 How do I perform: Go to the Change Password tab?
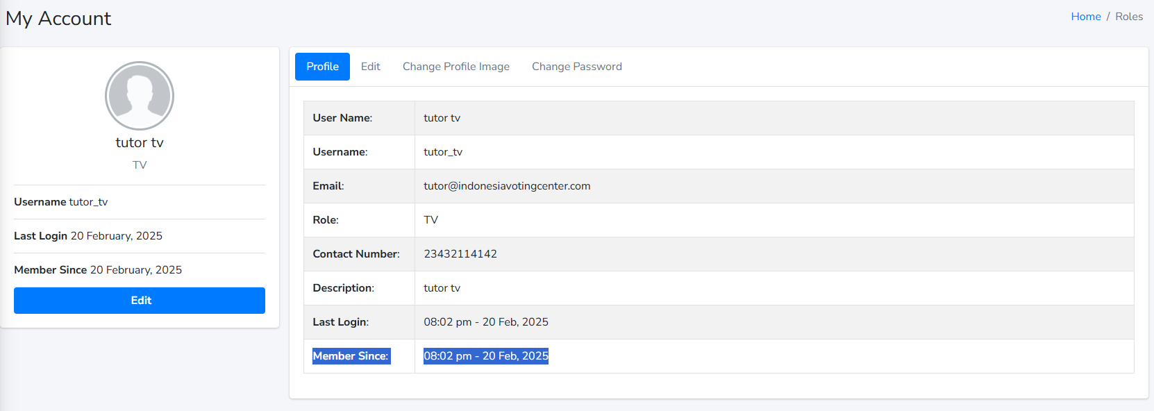tap(576, 67)
